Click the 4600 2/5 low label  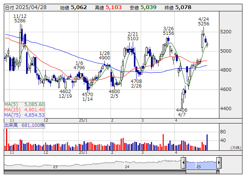tap(114, 94)
